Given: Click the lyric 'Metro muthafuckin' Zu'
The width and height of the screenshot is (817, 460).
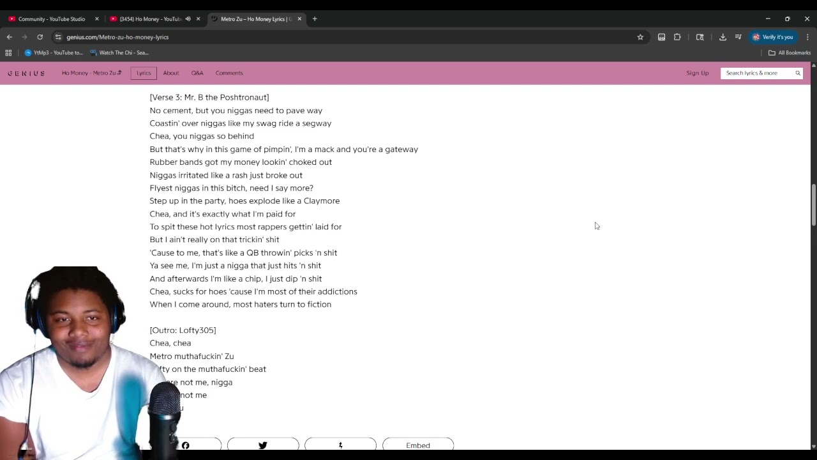Looking at the screenshot, I should point(191,356).
